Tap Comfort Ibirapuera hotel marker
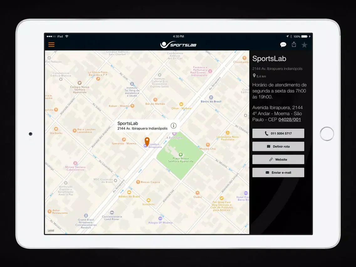The height and width of the screenshot is (267, 356). tap(145, 146)
